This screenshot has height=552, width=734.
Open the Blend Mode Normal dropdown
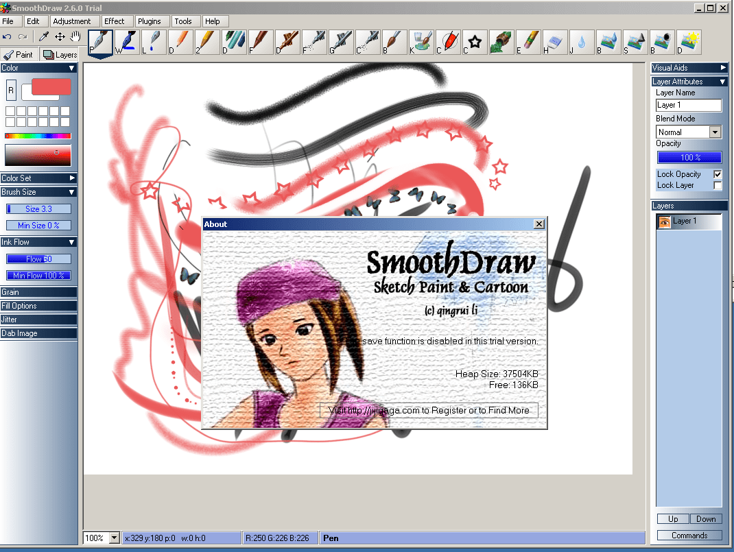coord(715,132)
